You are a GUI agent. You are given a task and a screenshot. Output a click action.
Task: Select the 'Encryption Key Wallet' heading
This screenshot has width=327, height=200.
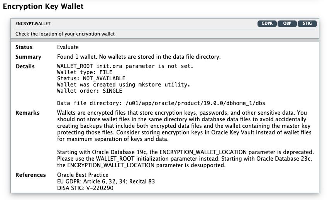tap(43, 7)
